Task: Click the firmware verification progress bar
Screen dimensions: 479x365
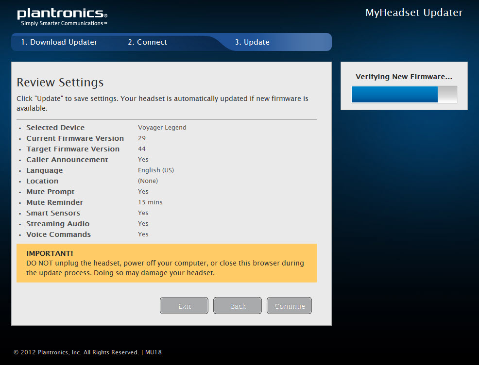Action: click(x=404, y=94)
